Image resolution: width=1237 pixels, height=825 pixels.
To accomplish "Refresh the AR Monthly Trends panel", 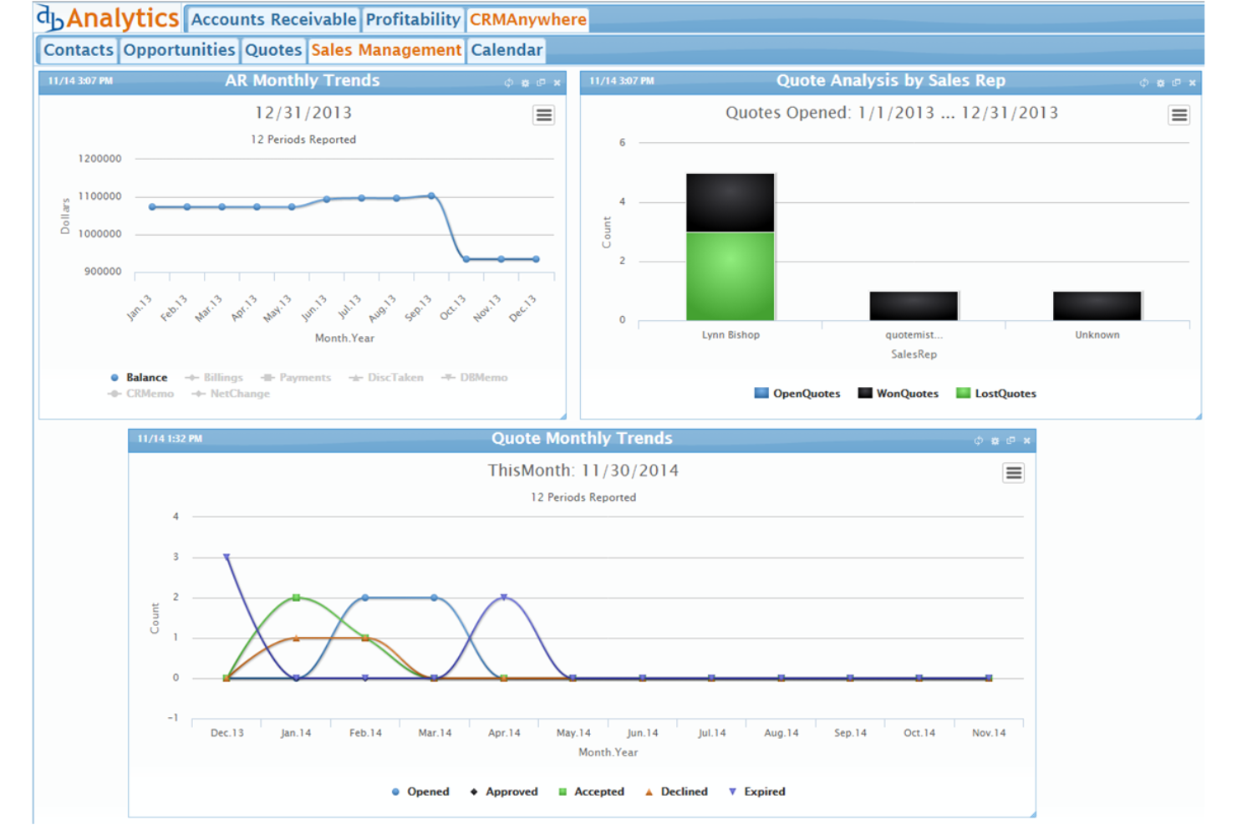I will (508, 83).
